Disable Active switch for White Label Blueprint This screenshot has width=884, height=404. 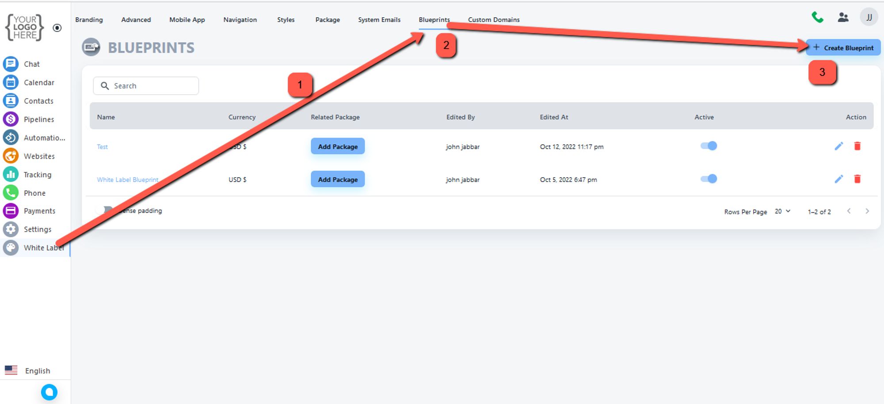coord(709,179)
